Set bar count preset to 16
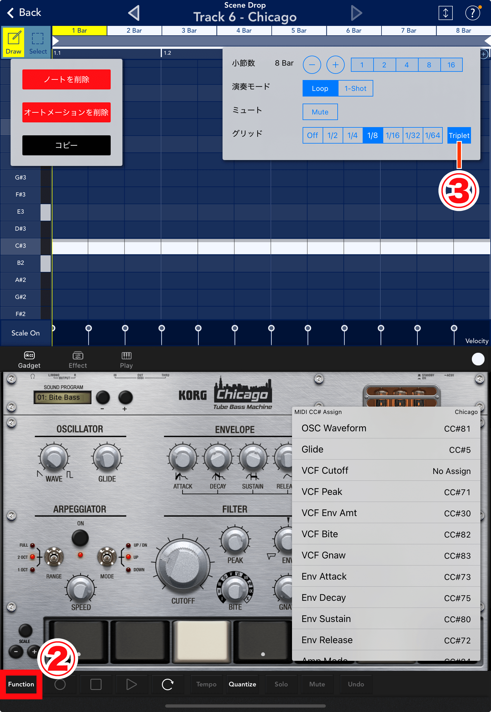491x712 pixels. coord(451,65)
